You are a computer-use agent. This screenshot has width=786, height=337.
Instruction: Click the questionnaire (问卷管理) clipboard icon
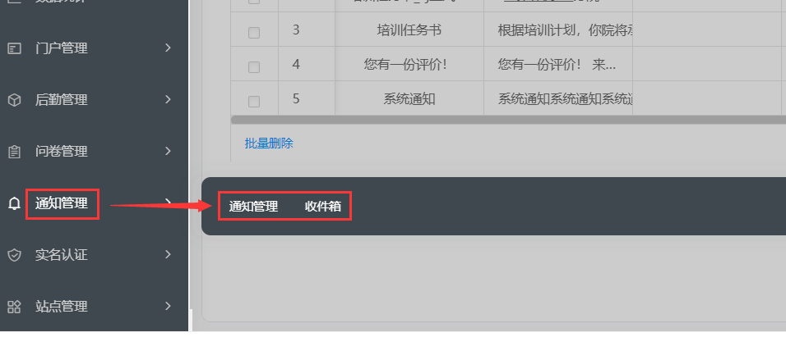coord(15,152)
